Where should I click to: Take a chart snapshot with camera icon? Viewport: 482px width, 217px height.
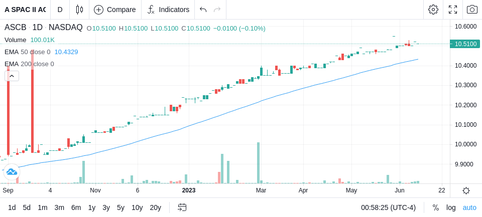coord(472,10)
